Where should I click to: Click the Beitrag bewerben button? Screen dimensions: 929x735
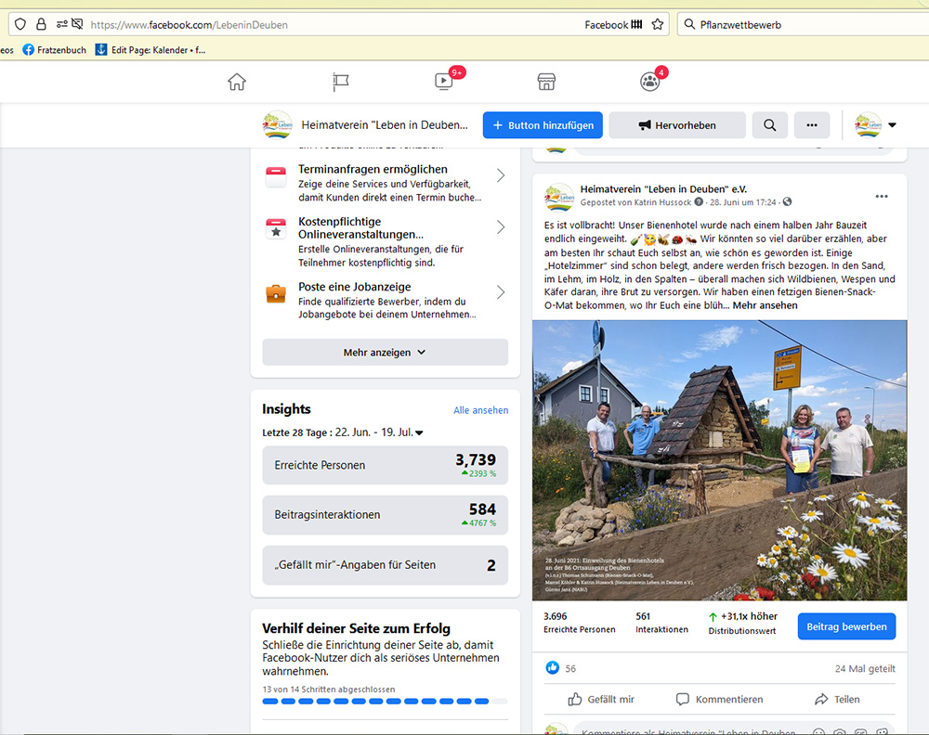click(846, 626)
